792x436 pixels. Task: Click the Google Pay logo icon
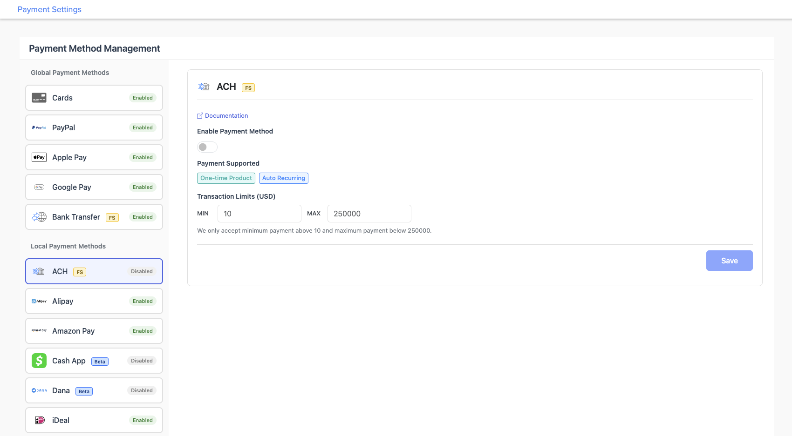point(39,187)
